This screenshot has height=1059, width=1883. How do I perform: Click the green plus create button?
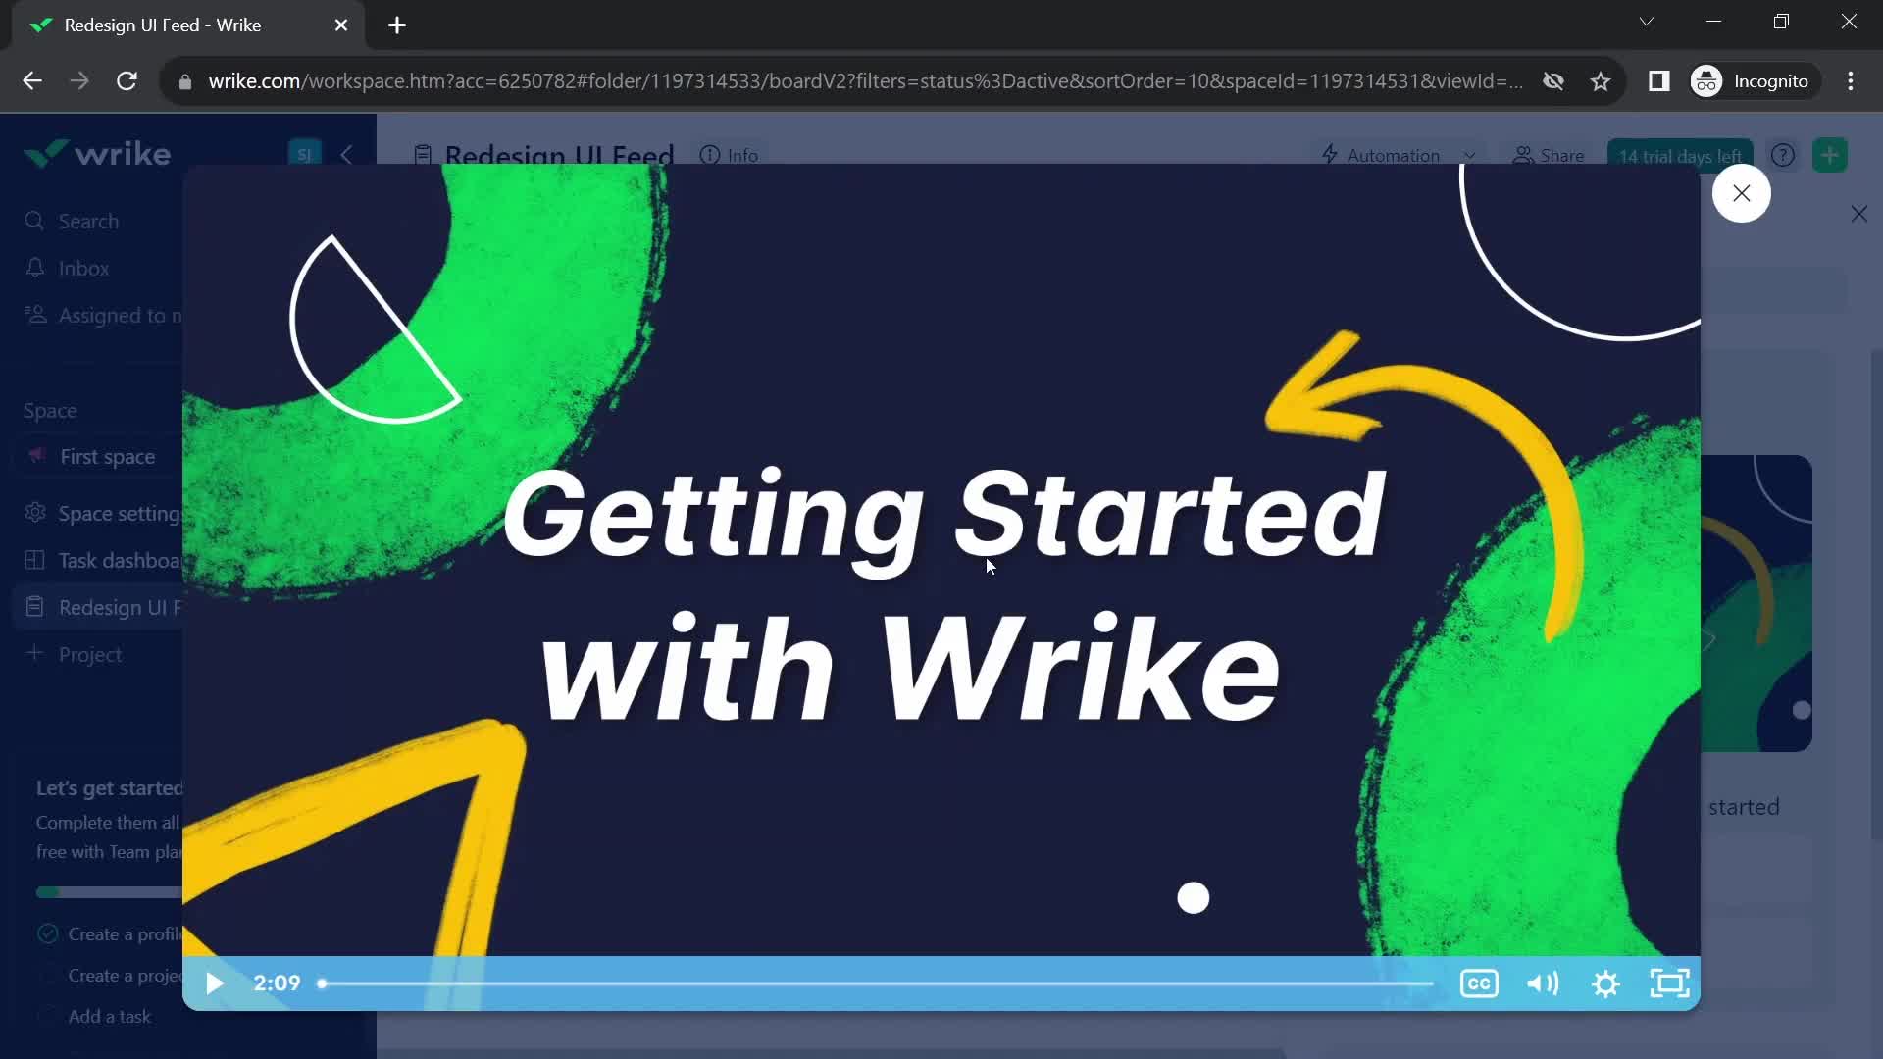1830,155
